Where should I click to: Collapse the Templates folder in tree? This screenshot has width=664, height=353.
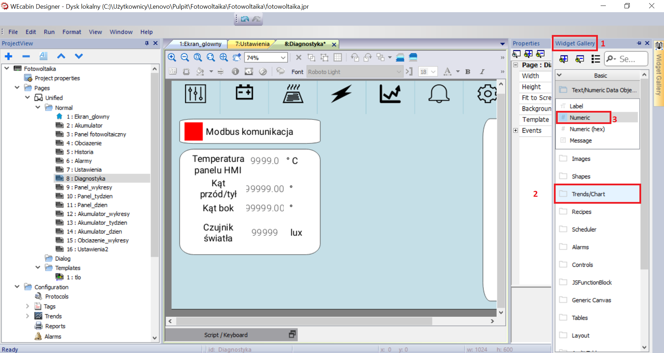pos(38,268)
